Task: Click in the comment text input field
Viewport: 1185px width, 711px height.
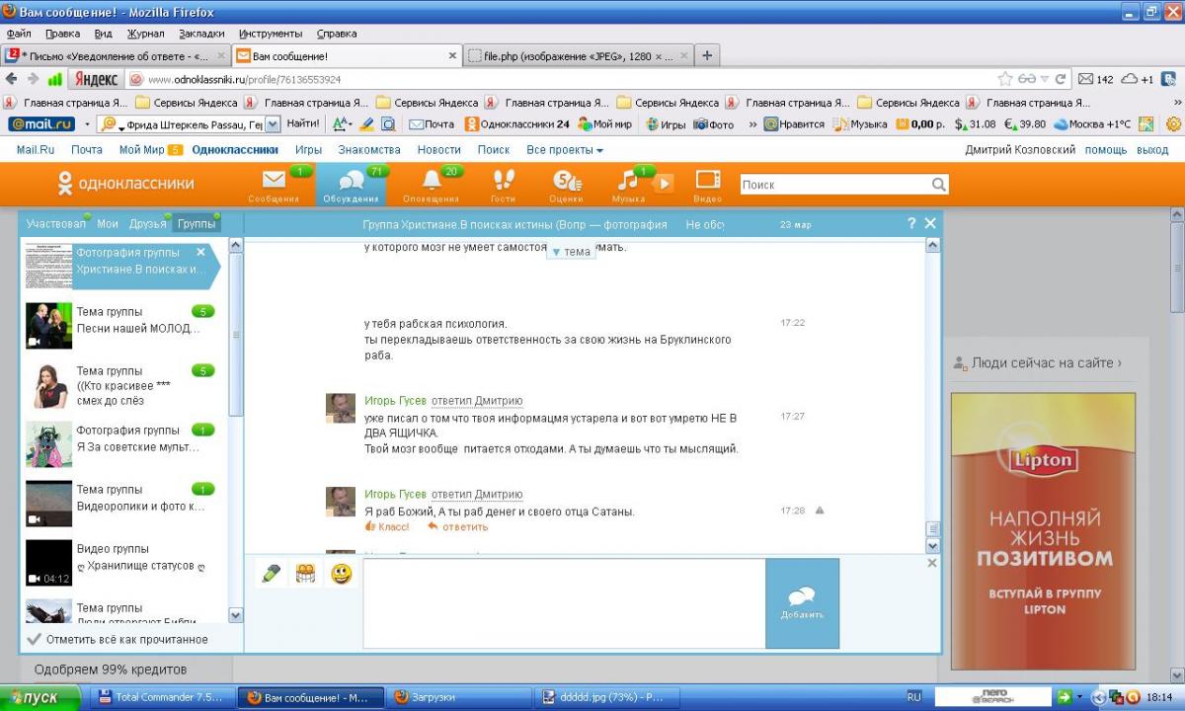Action: point(563,603)
